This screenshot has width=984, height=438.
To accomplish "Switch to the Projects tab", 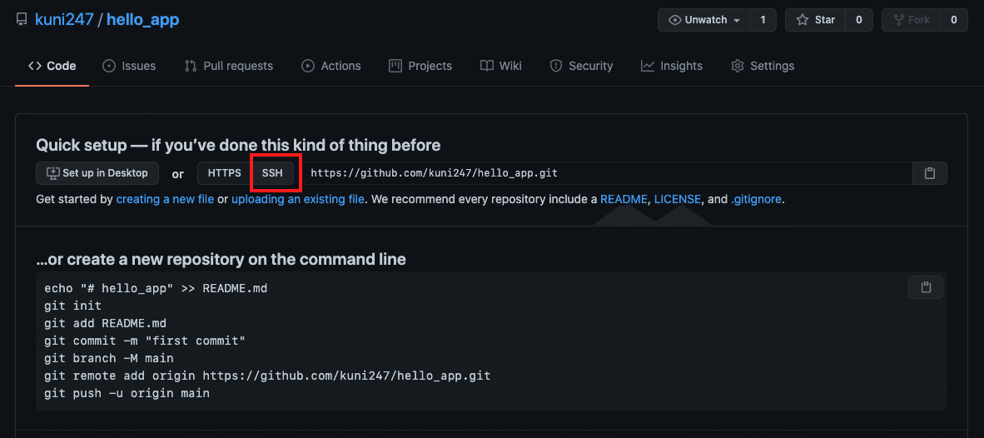I will tap(420, 66).
